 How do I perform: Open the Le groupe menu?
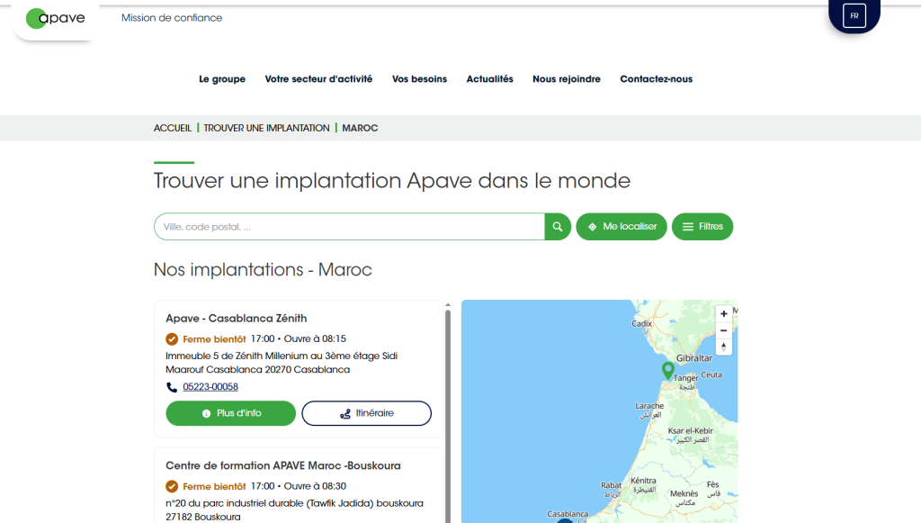pyautogui.click(x=222, y=79)
